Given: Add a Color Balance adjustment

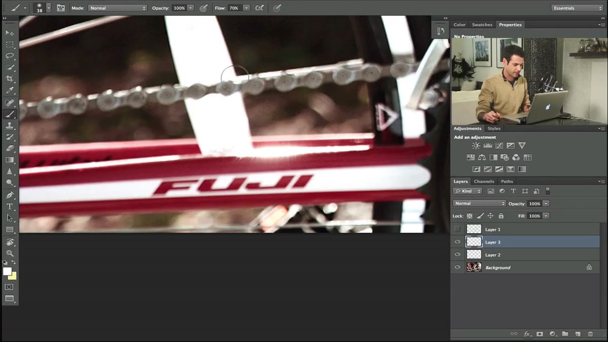Looking at the screenshot, I should click(482, 157).
